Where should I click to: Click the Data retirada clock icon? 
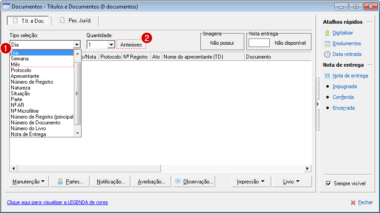point(328,55)
